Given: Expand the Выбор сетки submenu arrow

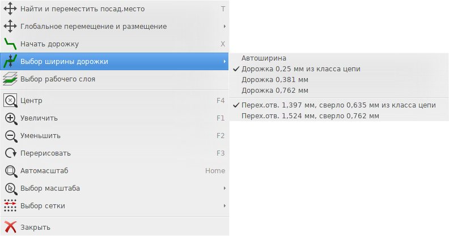Looking at the screenshot, I should coord(224,205).
